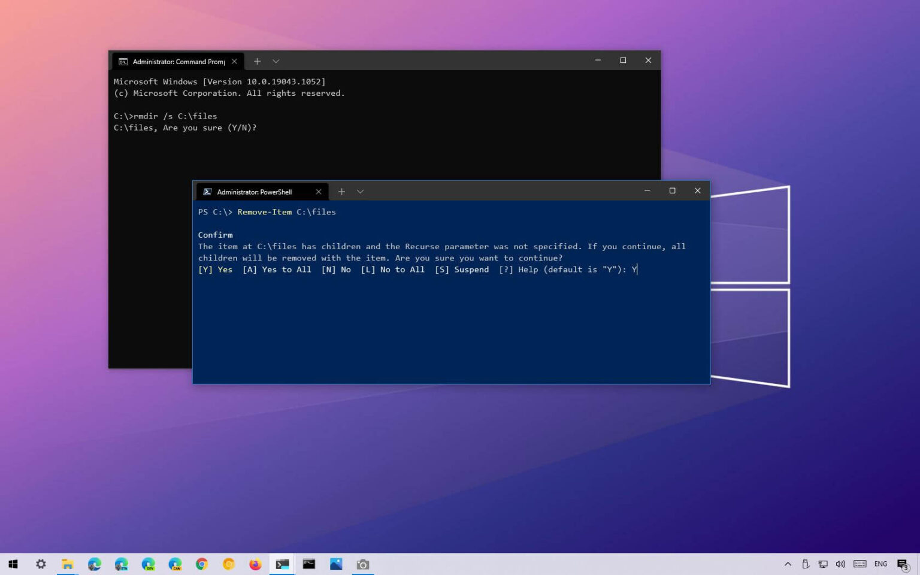Show hidden system tray icons
The image size is (920, 575).
coord(788,564)
